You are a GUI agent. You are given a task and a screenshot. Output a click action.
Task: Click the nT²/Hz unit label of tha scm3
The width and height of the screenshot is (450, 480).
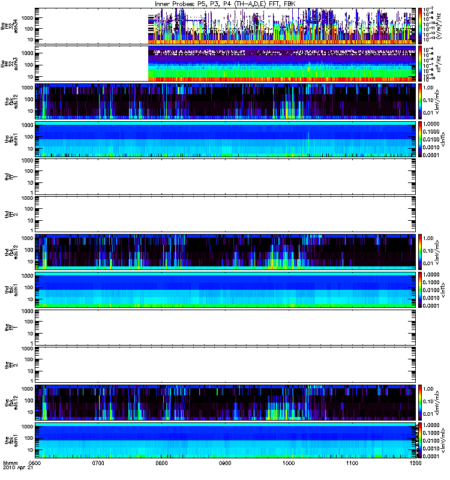point(439,64)
